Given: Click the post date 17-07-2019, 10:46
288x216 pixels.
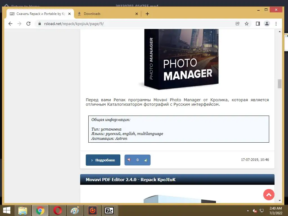Looking at the screenshot, I should 255,160.
